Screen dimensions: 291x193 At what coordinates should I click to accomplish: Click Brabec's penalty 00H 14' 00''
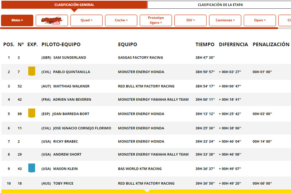click(x=262, y=141)
